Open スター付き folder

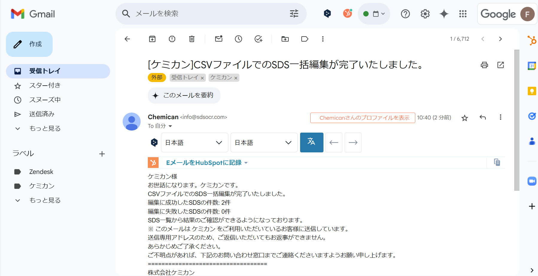point(58,85)
